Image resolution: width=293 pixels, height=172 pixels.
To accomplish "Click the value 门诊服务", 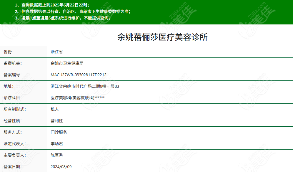I will tap(59, 132).
